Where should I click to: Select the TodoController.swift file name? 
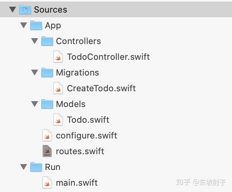click(108, 57)
